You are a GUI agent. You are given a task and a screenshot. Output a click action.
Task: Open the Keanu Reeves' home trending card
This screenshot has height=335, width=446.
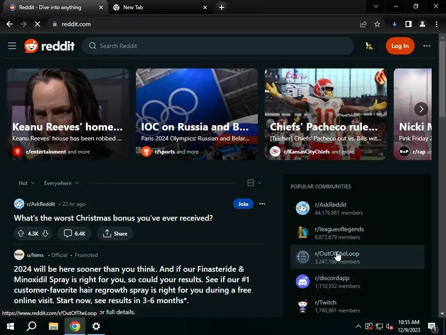[x=68, y=114]
